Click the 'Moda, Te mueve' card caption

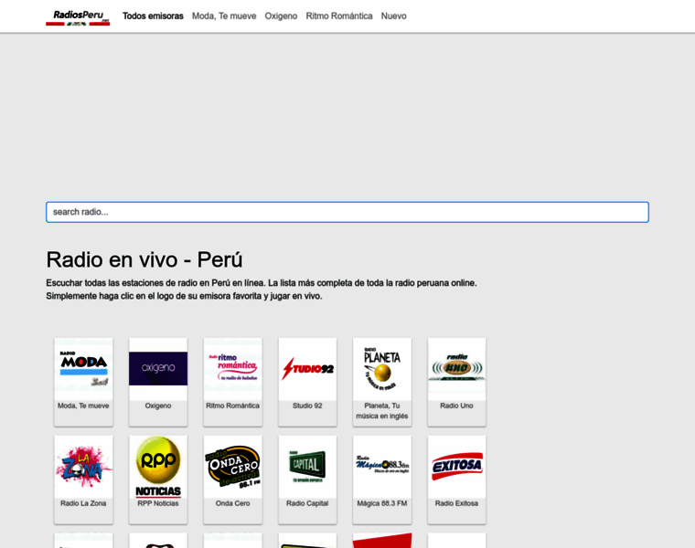point(83,406)
